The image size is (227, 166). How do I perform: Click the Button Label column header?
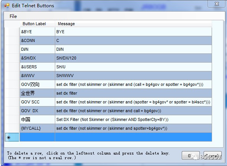click(x=37, y=24)
